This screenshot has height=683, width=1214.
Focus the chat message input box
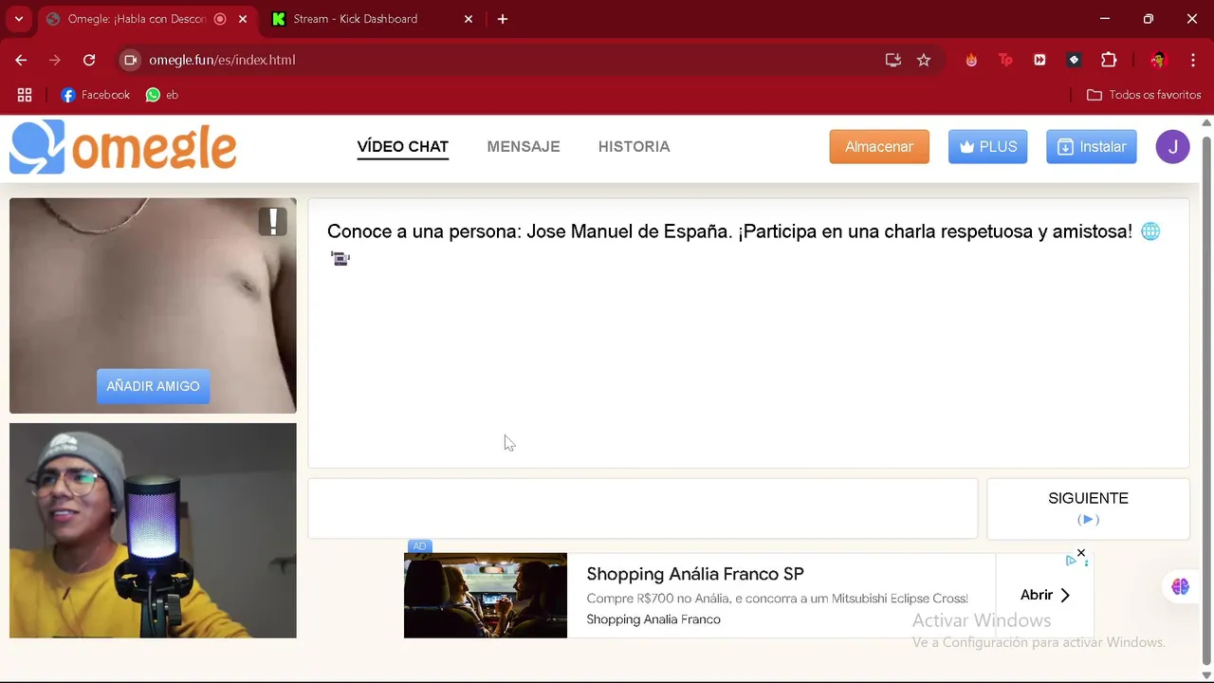643,508
